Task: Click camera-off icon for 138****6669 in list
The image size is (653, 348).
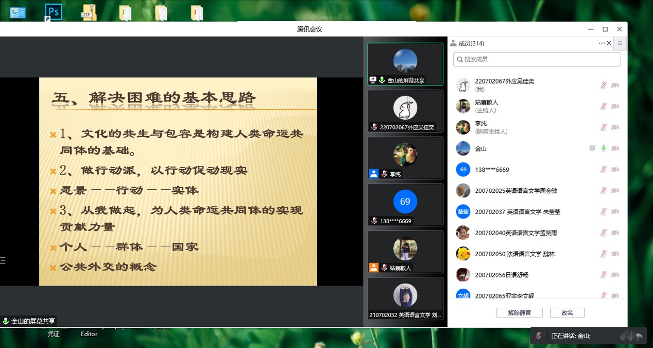Action: pyautogui.click(x=615, y=170)
